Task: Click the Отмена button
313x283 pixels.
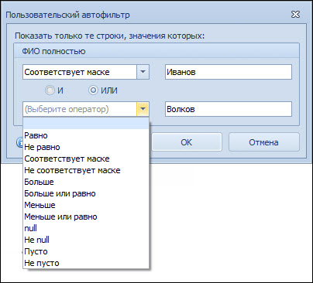Action: [x=263, y=142]
